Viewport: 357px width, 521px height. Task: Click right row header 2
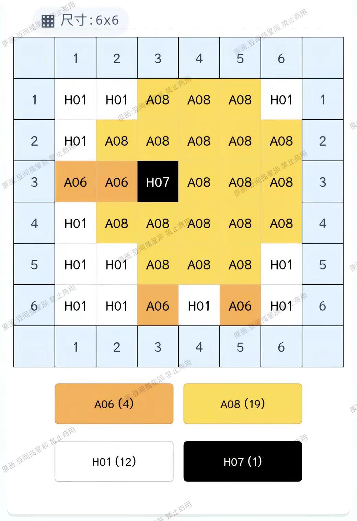[323, 141]
